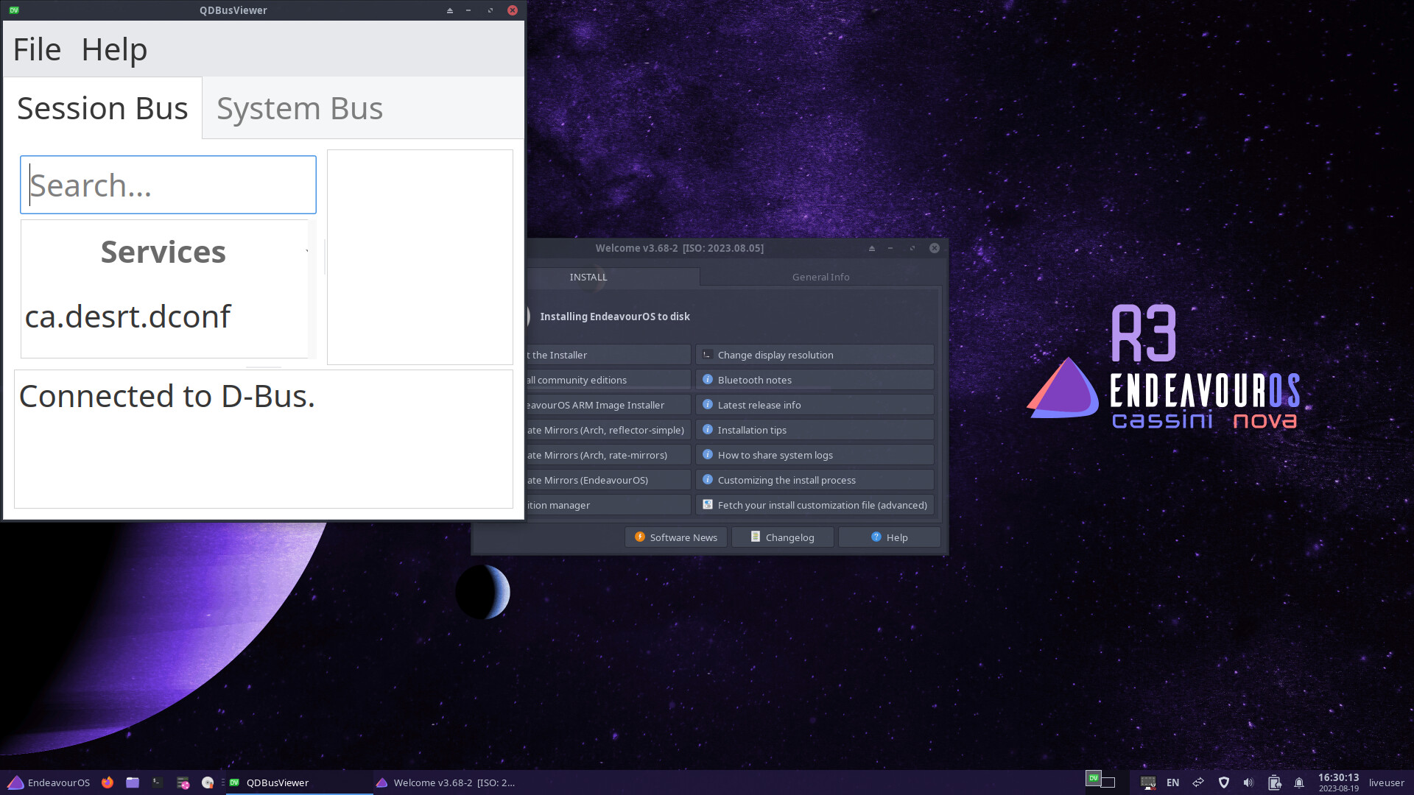Screen dimensions: 1414x795
Task: Open the volume control tray icon
Action: (1248, 782)
